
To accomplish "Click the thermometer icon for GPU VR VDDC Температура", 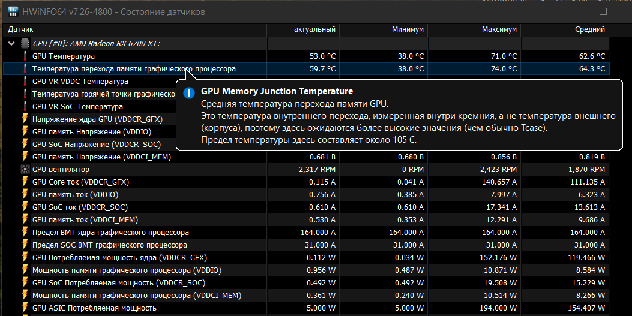I will (x=25, y=82).
